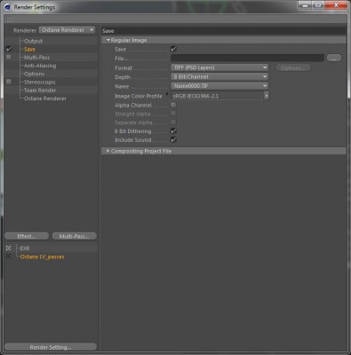
Task: Click the grip dots icon below title
Action: 9,20
